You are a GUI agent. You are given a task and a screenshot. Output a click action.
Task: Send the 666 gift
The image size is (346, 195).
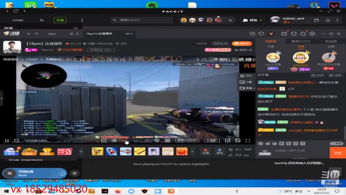click(x=168, y=152)
